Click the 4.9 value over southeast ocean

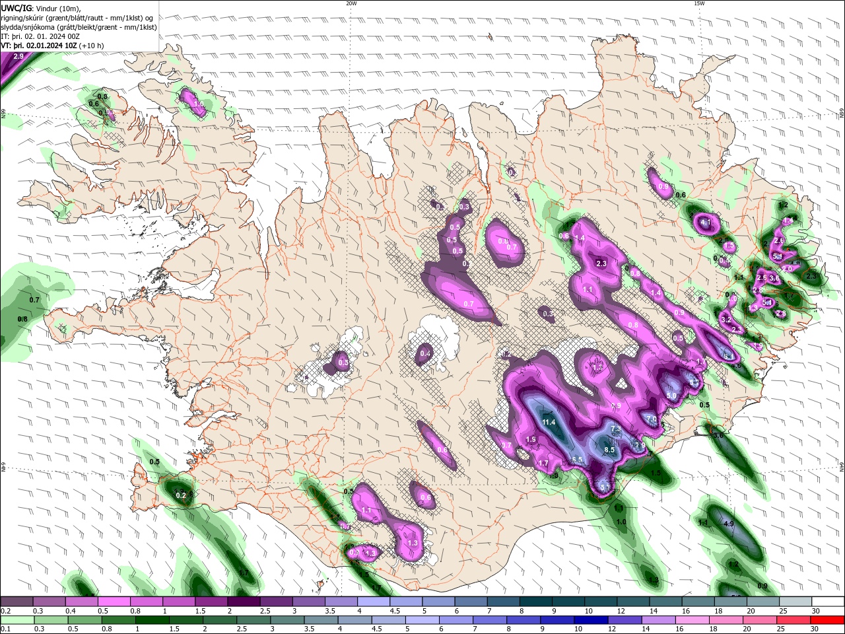click(x=729, y=524)
